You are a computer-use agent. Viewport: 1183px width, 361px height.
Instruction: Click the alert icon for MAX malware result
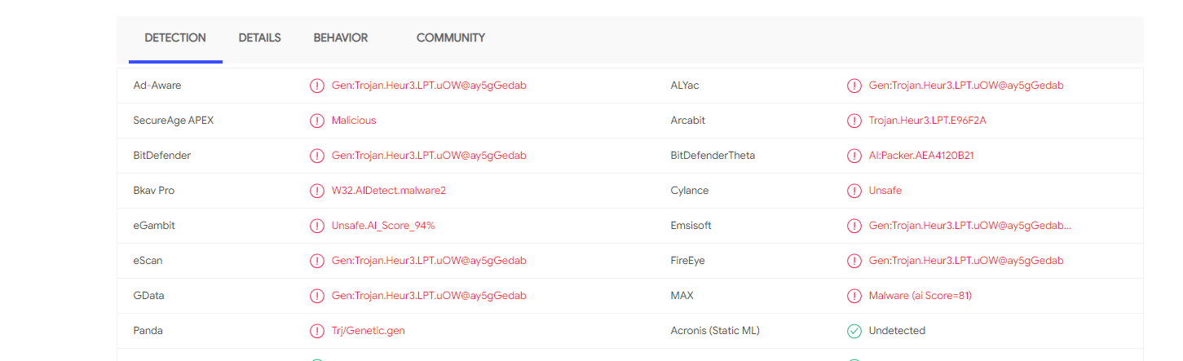tap(854, 296)
